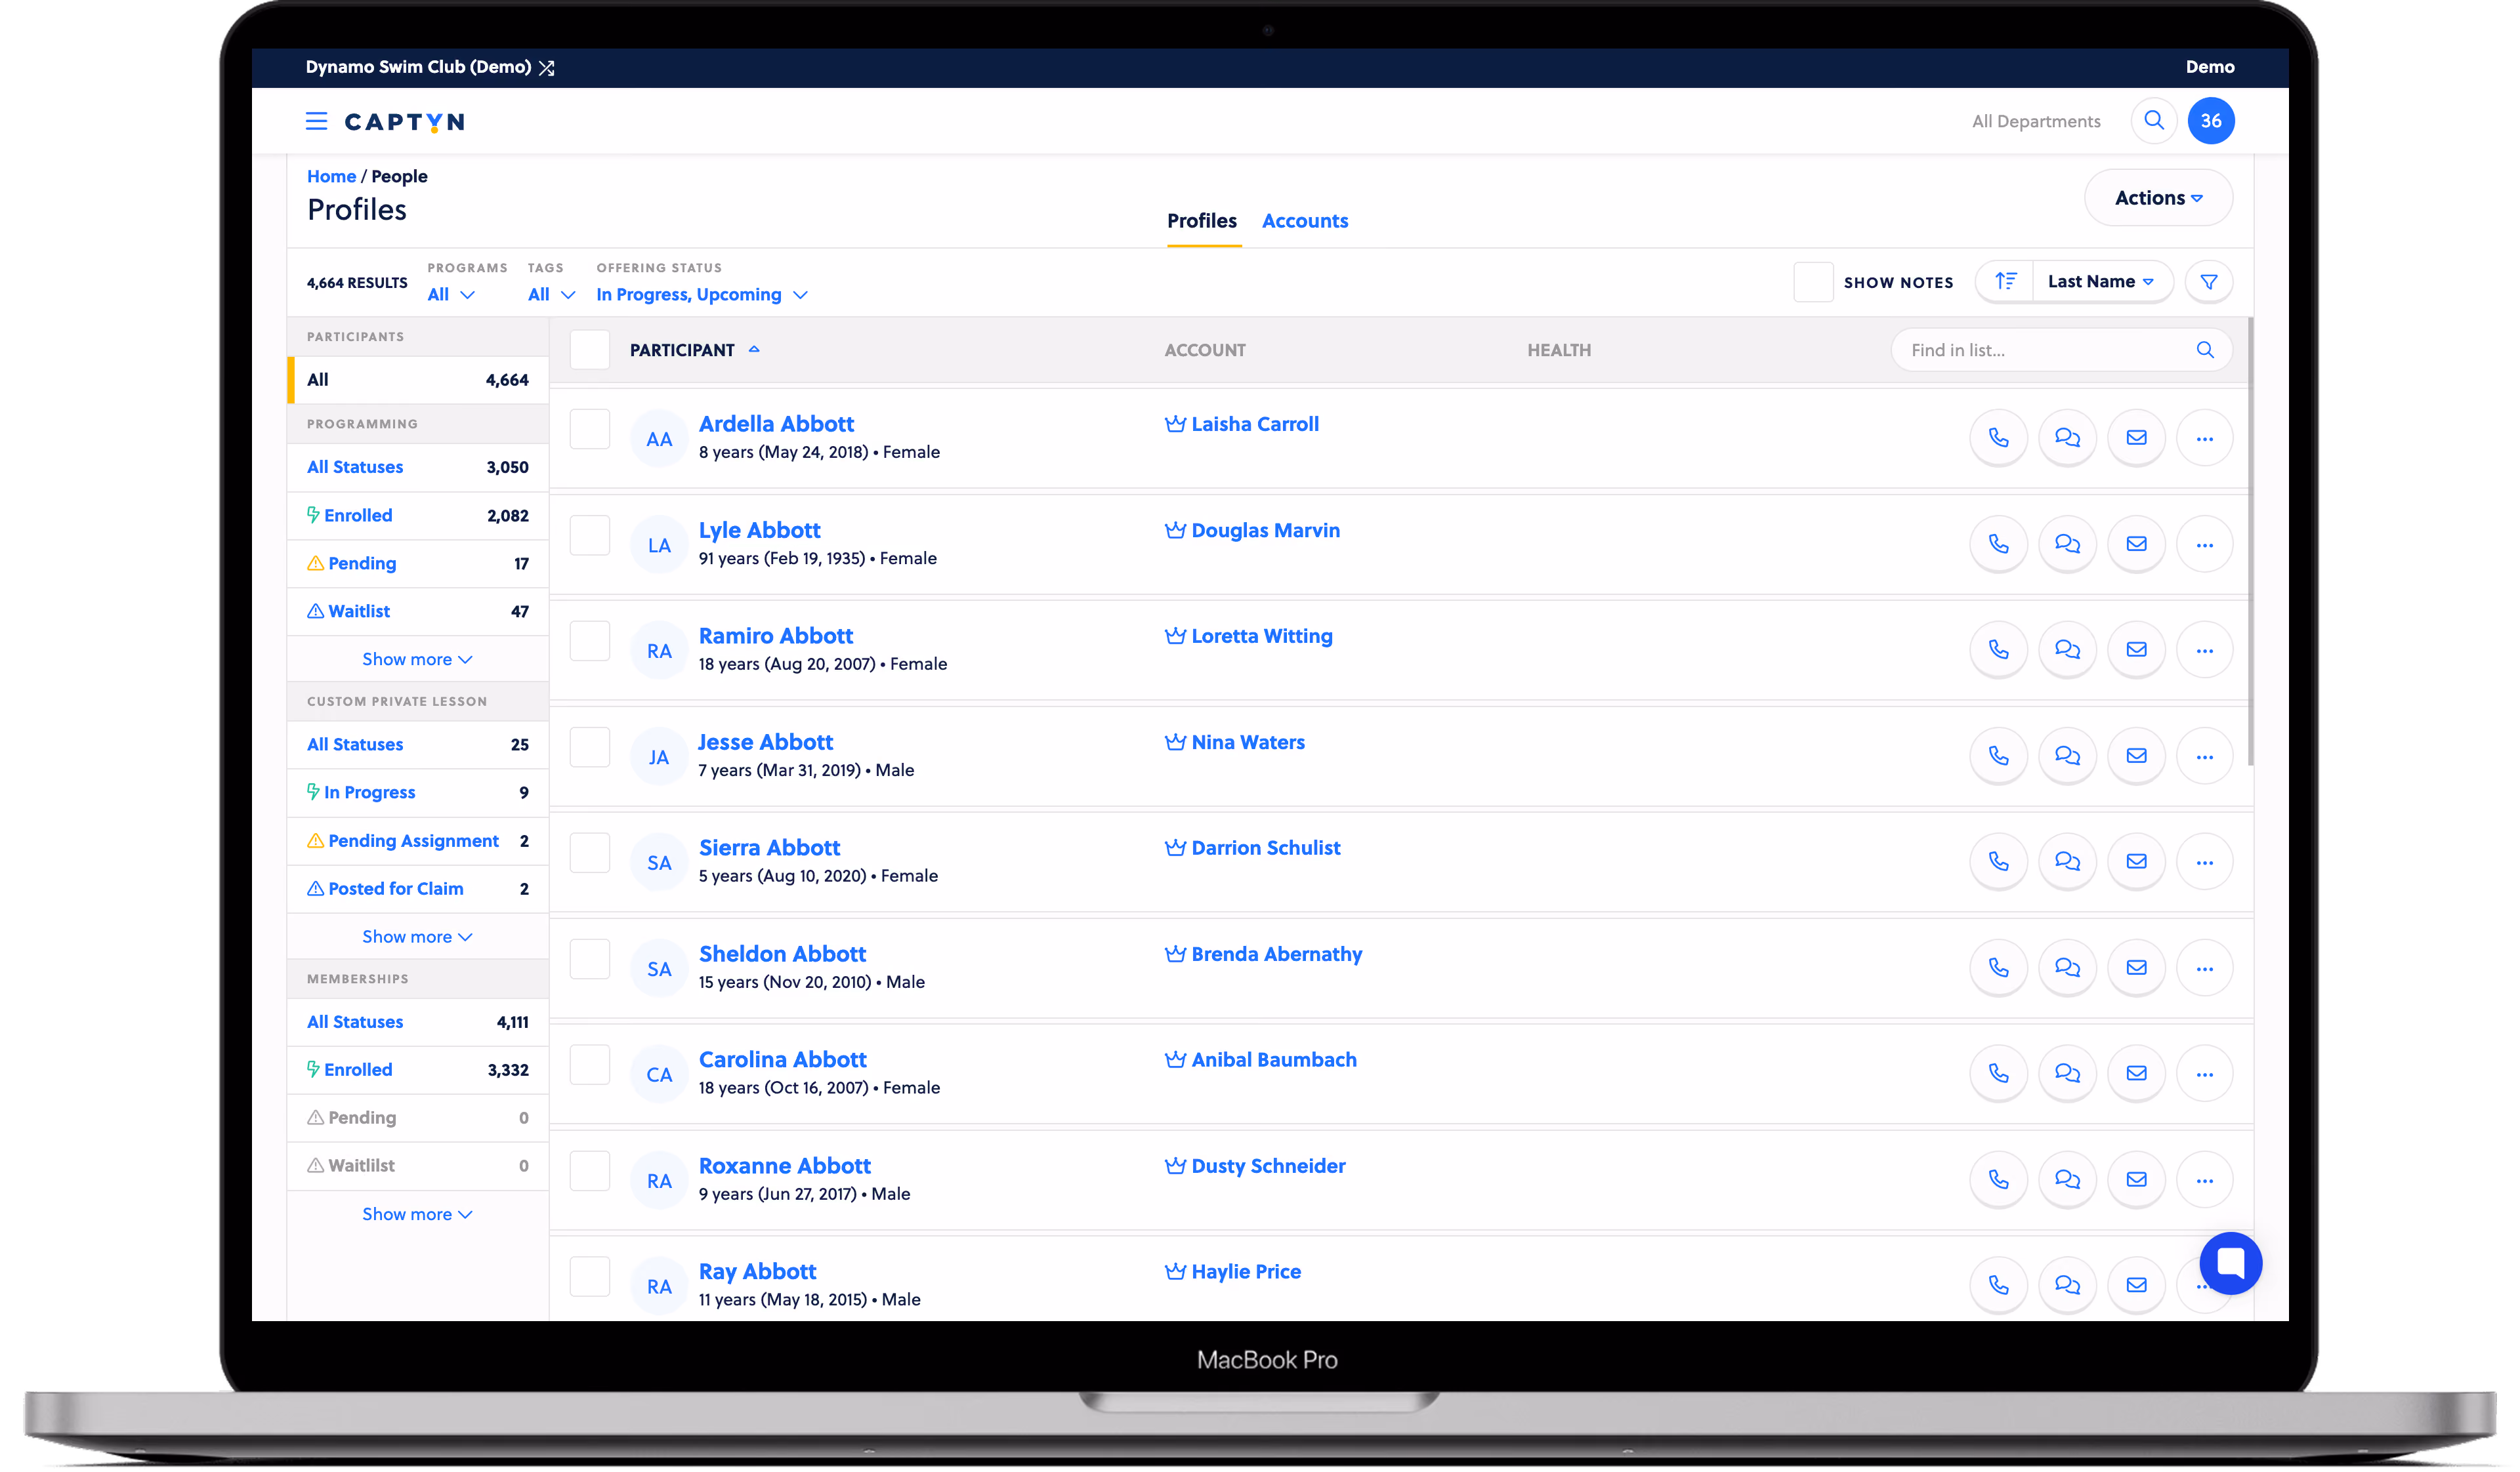
Task: Open chat for Lyle Abbott
Action: point(2066,544)
